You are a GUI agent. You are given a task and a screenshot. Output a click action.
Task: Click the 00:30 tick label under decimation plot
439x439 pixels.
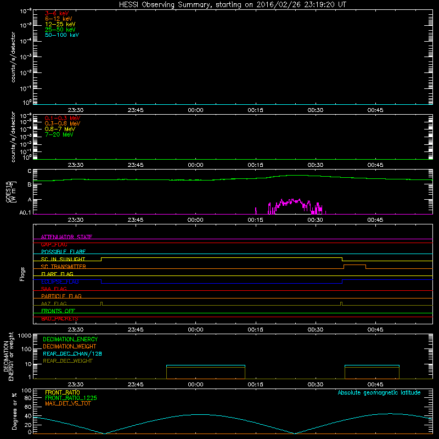315,385
